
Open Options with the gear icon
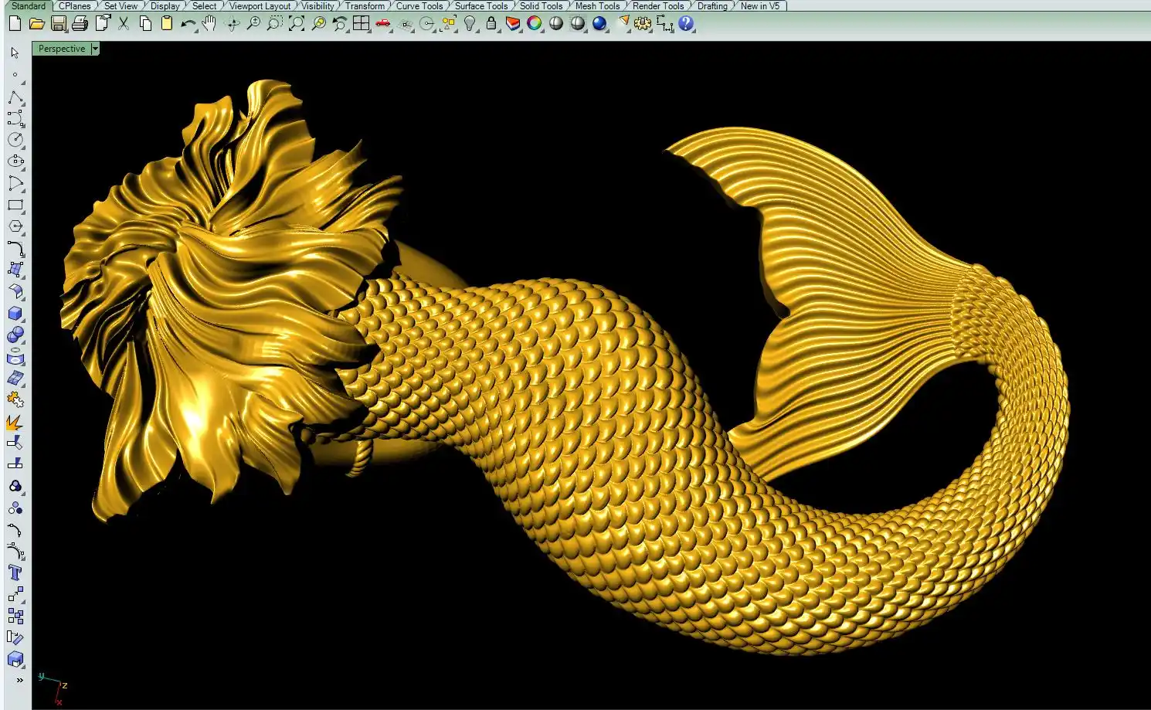click(x=643, y=24)
